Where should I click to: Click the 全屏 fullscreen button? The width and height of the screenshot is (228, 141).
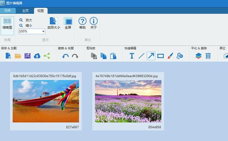68,23
